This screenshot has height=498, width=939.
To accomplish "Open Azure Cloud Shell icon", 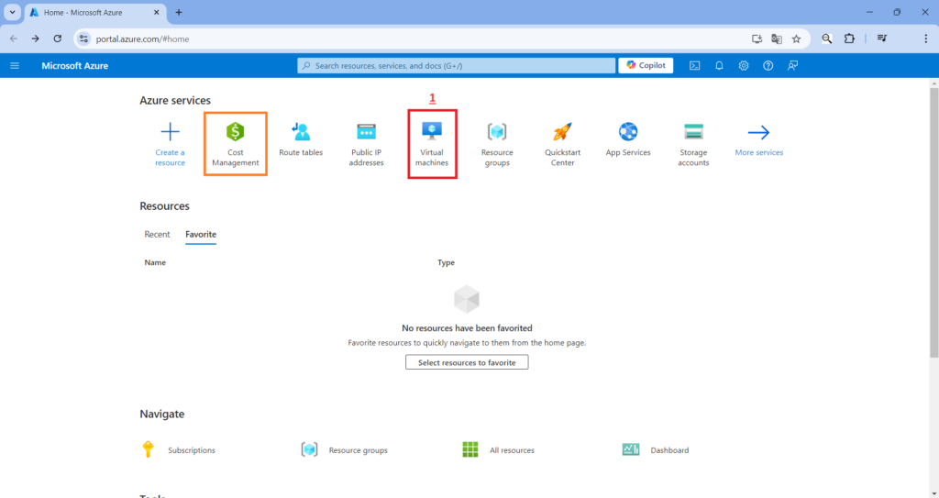I will (695, 66).
